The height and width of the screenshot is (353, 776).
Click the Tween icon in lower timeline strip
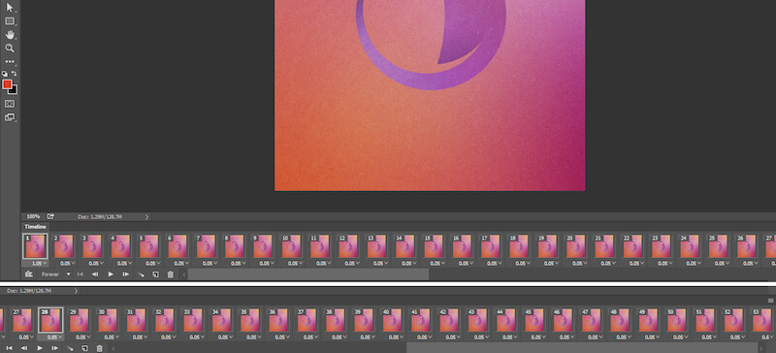tap(70, 348)
